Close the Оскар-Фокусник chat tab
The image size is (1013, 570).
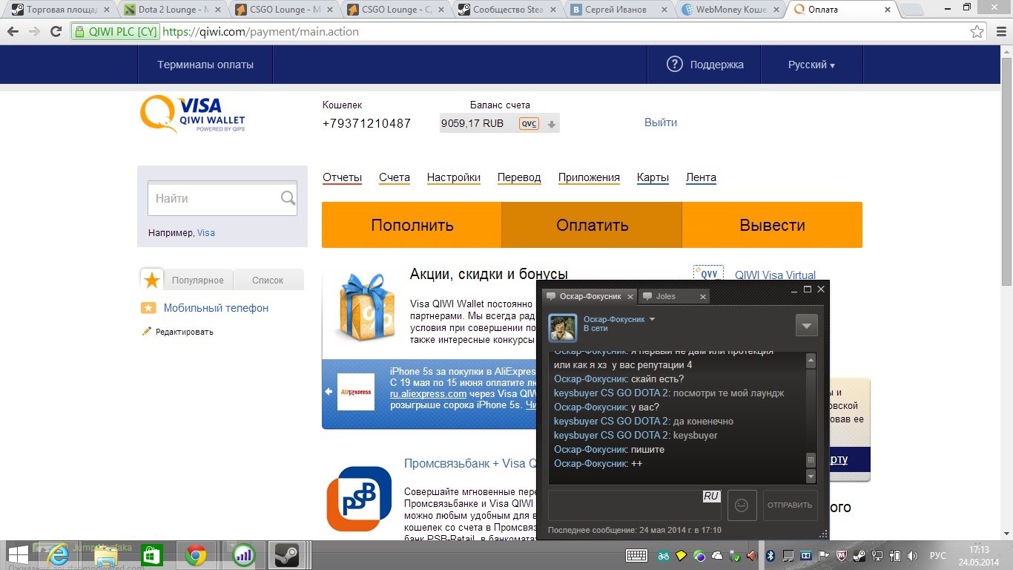tap(631, 296)
